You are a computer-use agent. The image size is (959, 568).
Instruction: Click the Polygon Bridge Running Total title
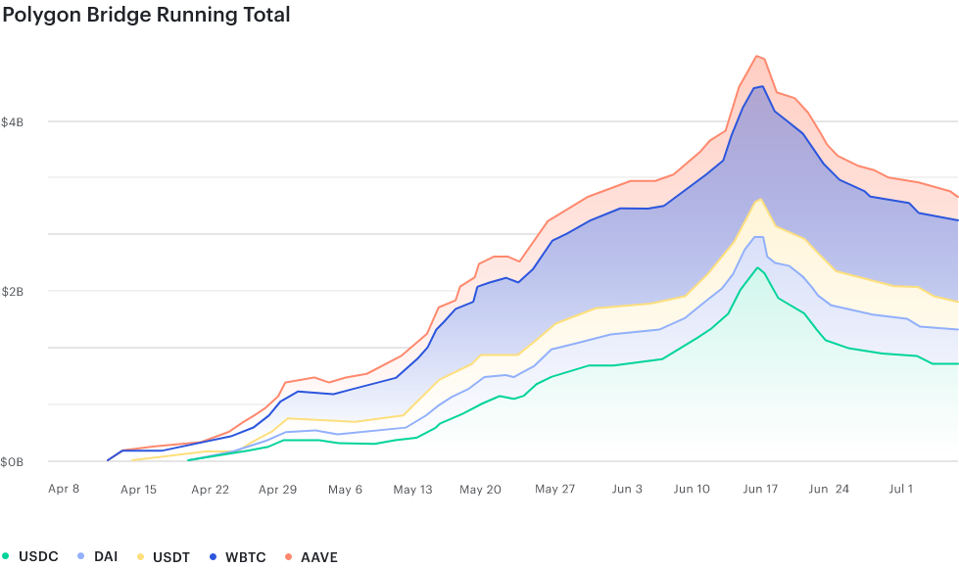tap(146, 15)
